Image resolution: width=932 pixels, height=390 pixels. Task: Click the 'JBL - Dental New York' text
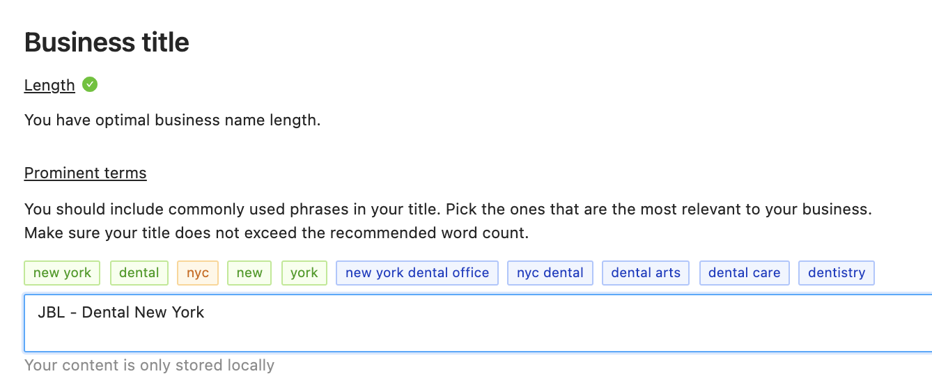(121, 312)
